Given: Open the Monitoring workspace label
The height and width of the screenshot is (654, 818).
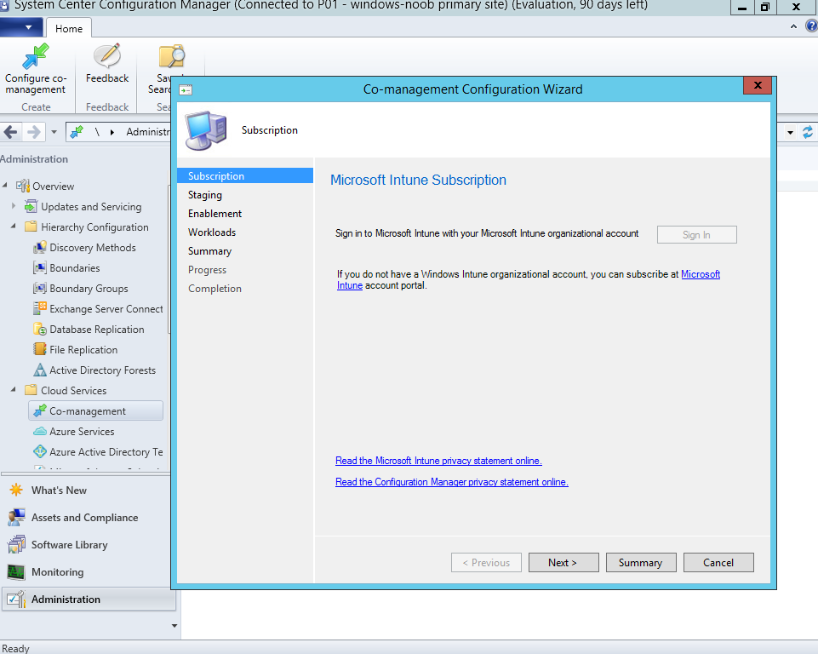Looking at the screenshot, I should coord(57,572).
